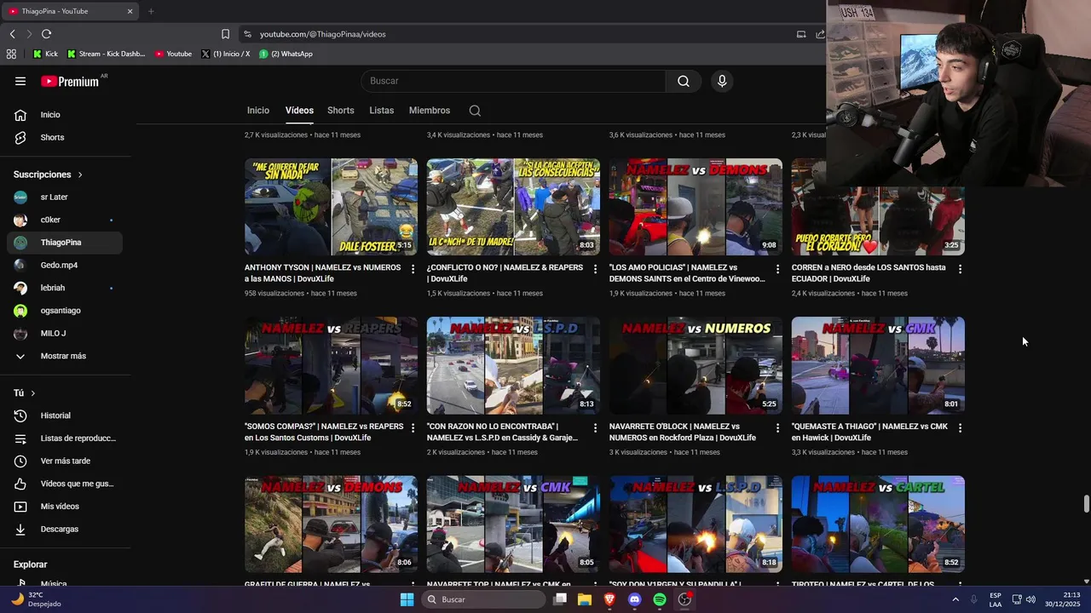This screenshot has width=1091, height=613.
Task: Play NAMELEZ vs L.S.P.D 8:13 thumbnail
Action: pyautogui.click(x=513, y=365)
